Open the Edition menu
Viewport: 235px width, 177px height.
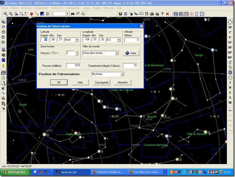click(x=14, y=8)
